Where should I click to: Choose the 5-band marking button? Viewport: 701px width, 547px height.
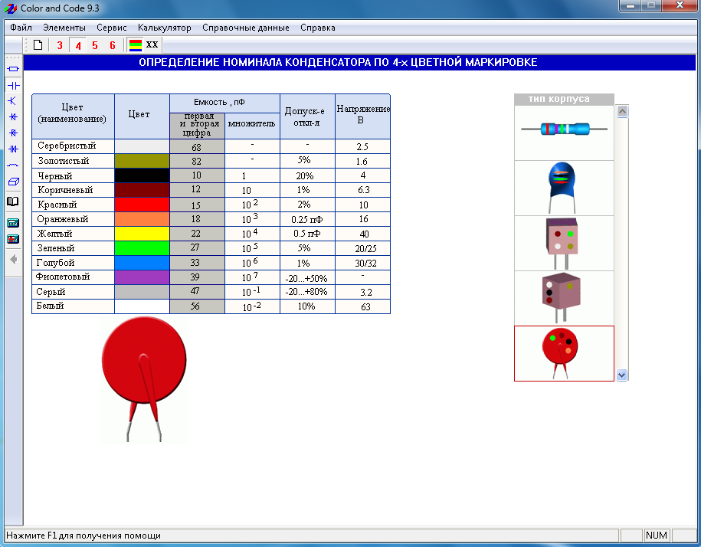pos(95,45)
